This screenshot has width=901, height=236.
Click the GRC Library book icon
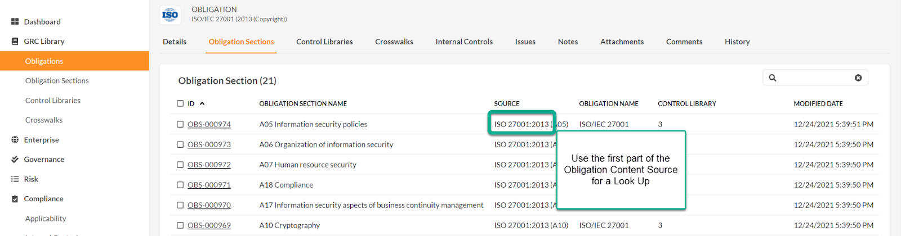coord(15,42)
